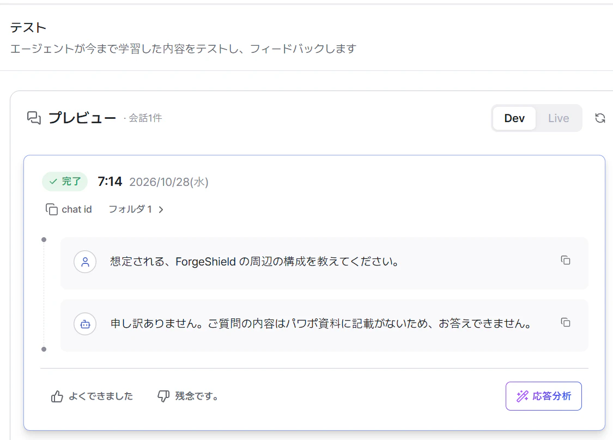Click the user question about ForgeShield

click(254, 261)
